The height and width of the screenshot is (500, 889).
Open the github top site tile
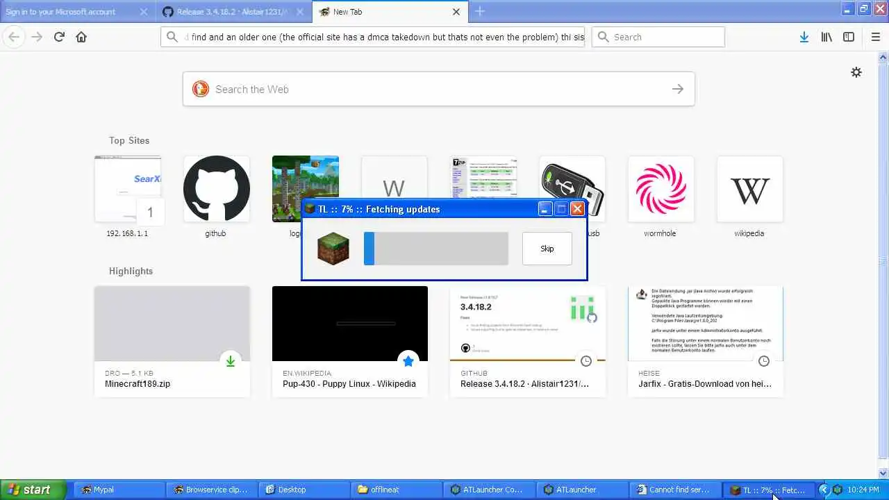pyautogui.click(x=217, y=189)
